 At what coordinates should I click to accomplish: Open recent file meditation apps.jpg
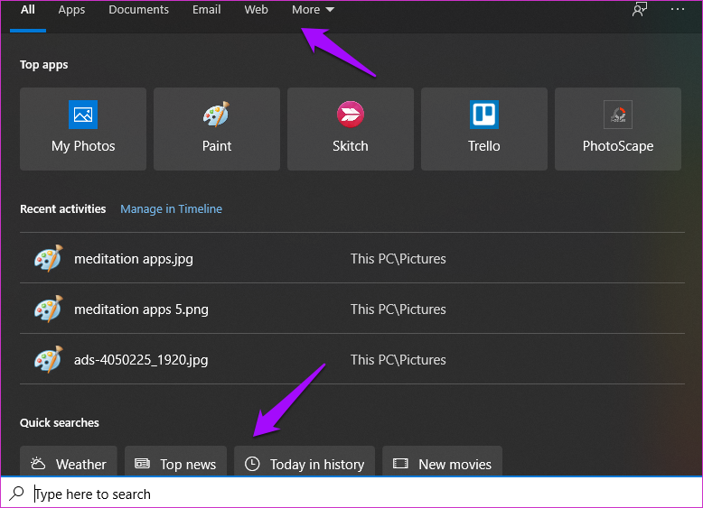[133, 259]
